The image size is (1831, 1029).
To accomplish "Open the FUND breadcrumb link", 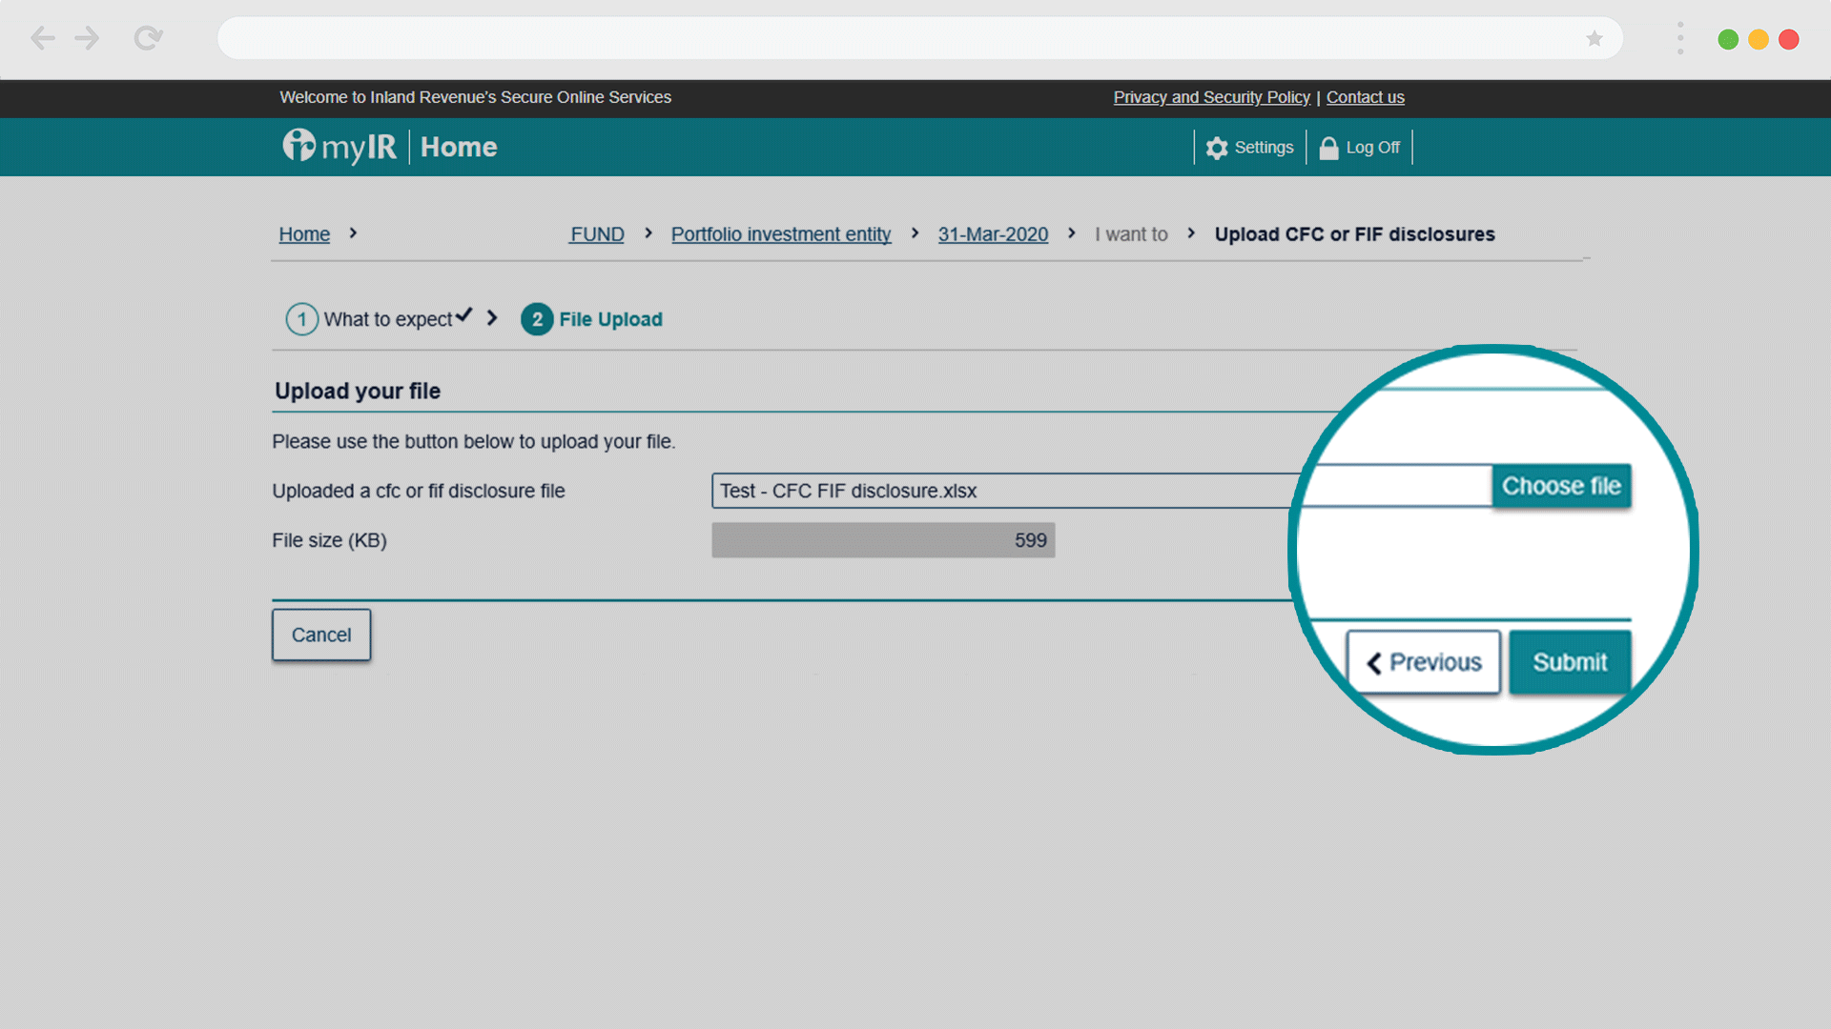I will (x=597, y=234).
